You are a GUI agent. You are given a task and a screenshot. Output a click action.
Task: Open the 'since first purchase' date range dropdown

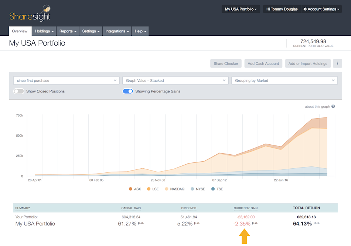66,81
